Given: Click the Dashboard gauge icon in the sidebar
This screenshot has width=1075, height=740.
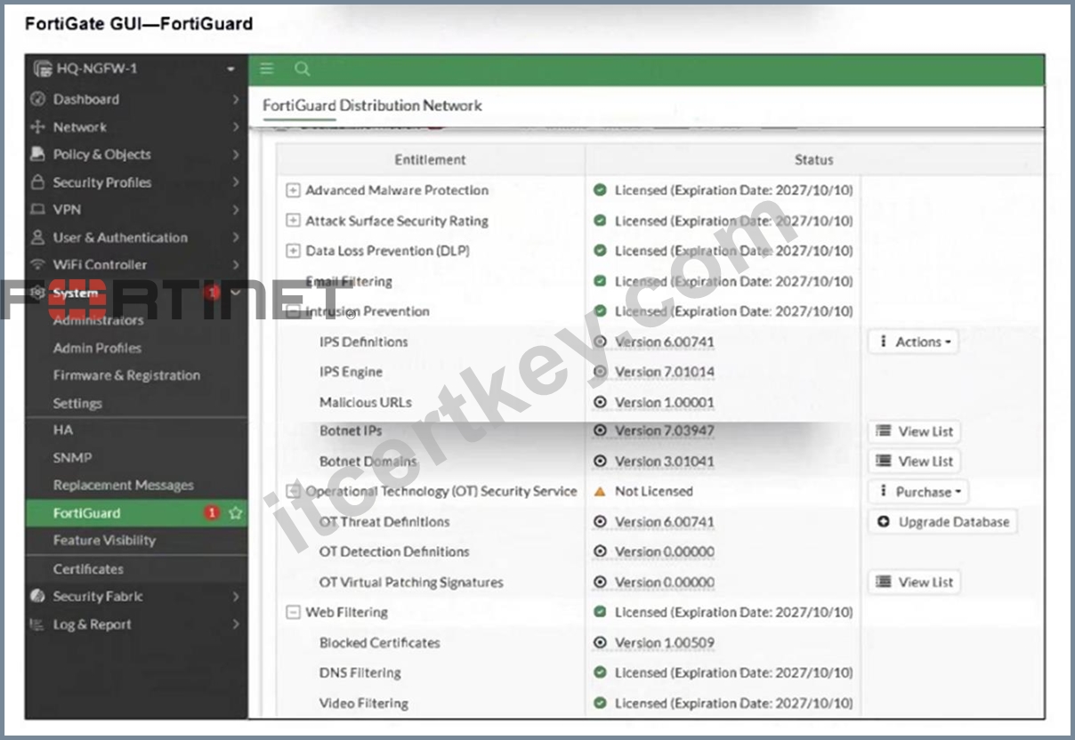Looking at the screenshot, I should (37, 100).
